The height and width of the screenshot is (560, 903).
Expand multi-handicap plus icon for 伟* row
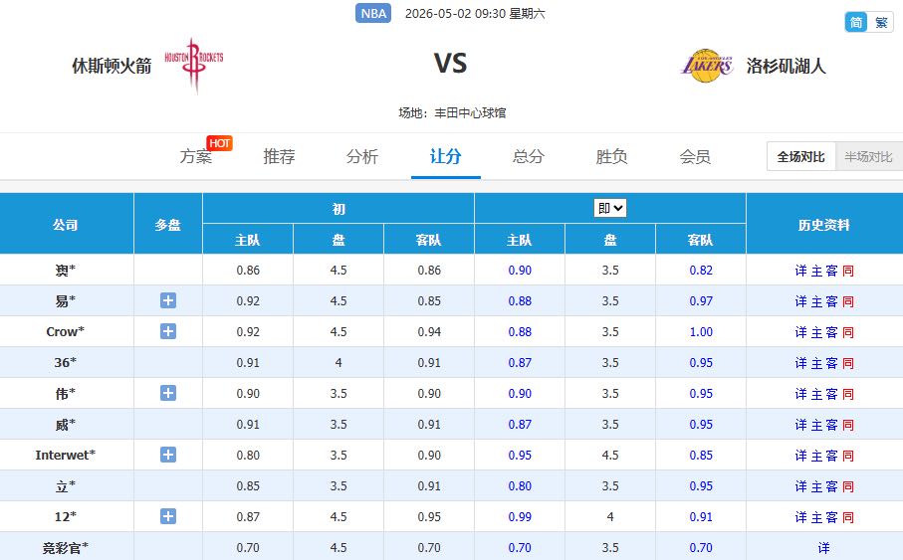click(168, 393)
